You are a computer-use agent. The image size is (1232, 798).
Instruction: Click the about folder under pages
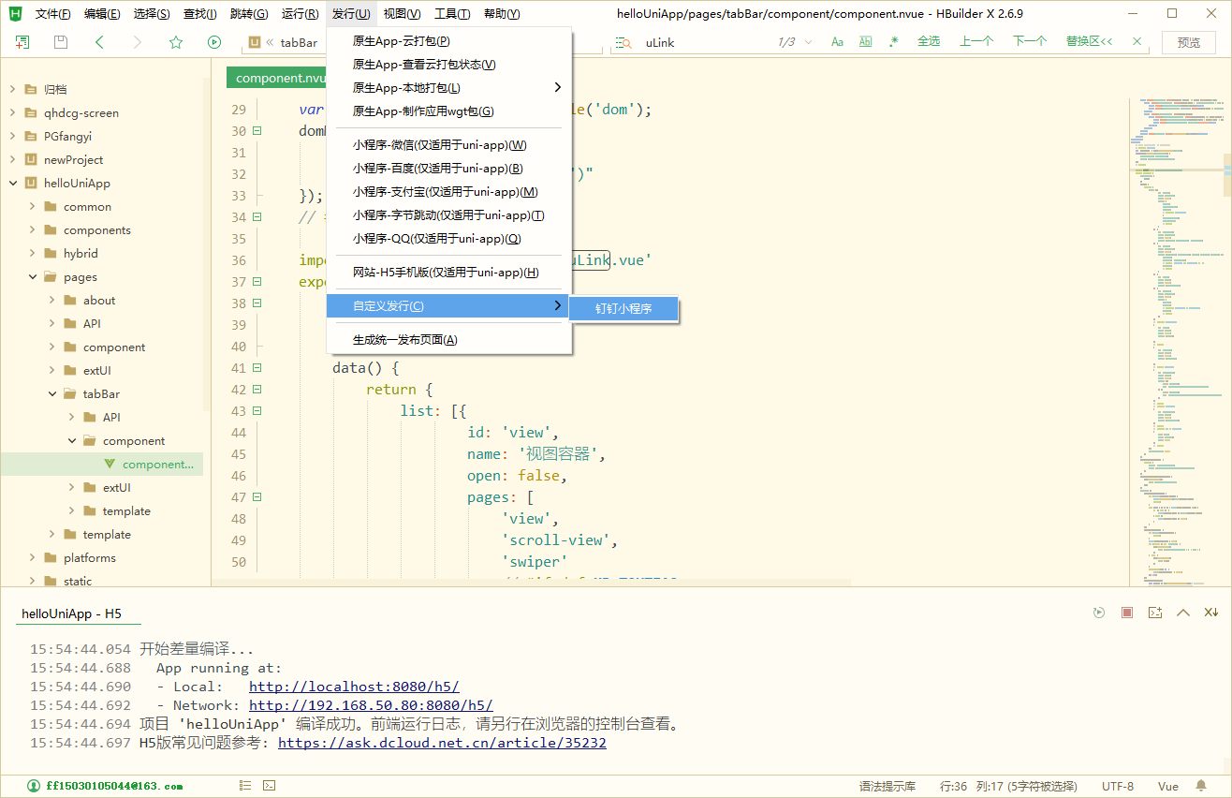click(101, 300)
